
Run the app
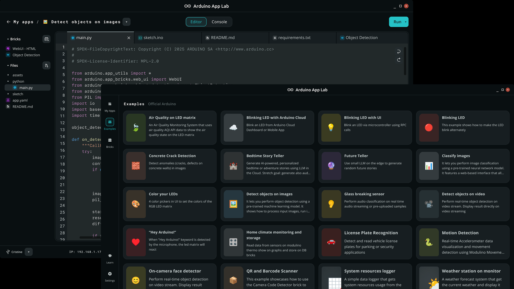point(397,22)
